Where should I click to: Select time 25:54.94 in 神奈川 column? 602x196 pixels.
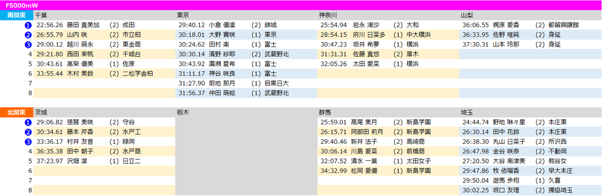click(x=334, y=25)
